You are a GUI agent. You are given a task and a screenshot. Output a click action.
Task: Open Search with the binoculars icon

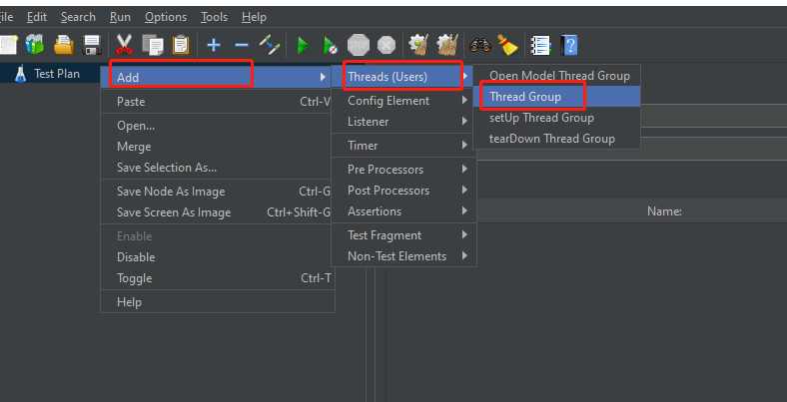(x=479, y=45)
